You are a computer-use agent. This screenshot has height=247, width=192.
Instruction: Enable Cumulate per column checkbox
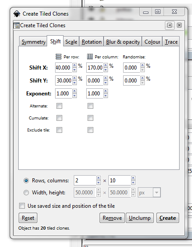pyautogui.click(x=90, y=118)
